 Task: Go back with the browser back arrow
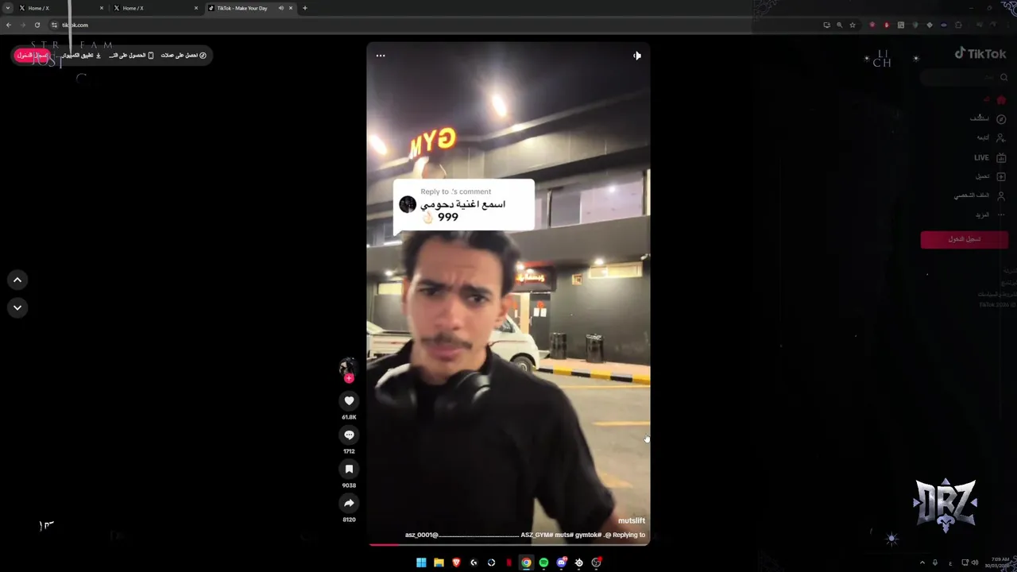click(x=9, y=25)
